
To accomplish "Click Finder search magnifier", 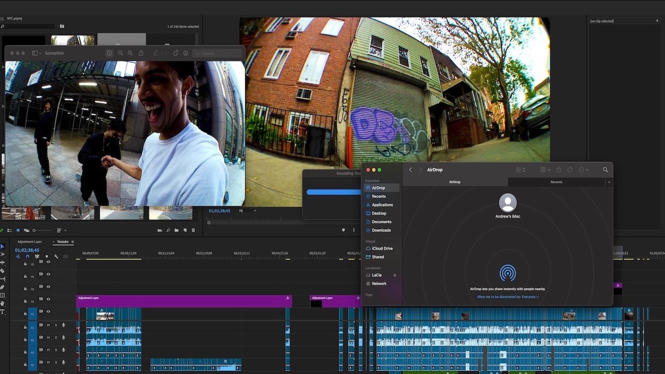I will coord(605,170).
